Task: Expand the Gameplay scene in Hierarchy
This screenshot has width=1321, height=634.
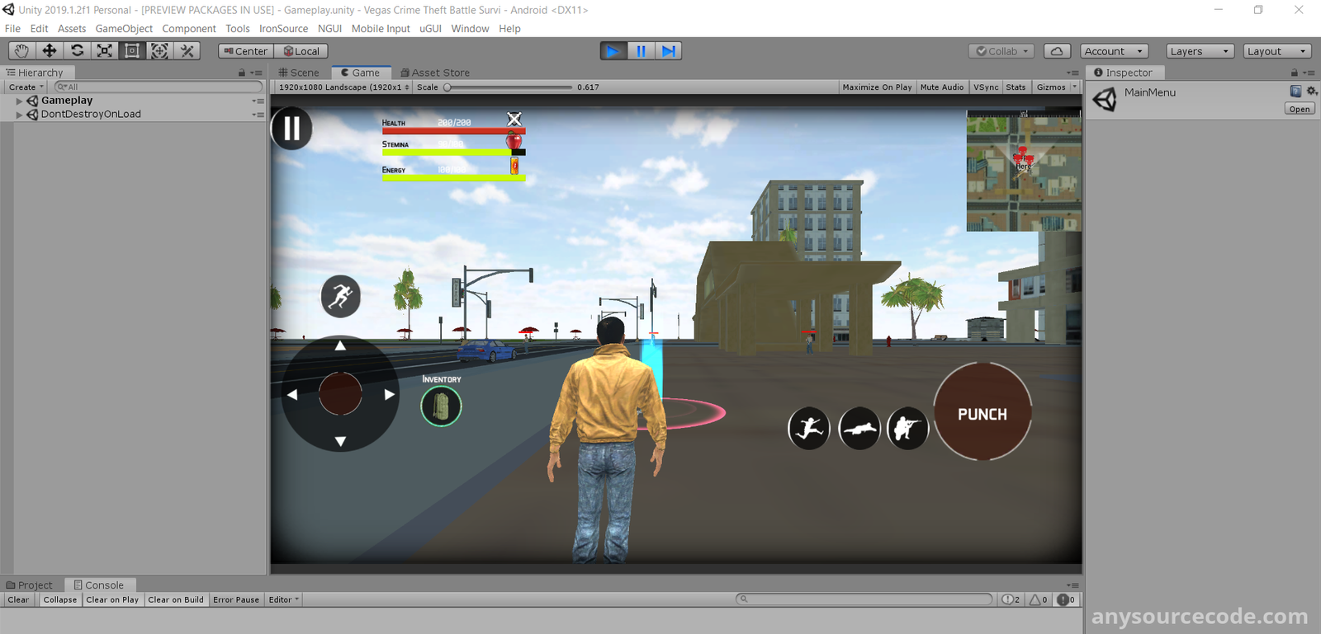Action: point(19,101)
